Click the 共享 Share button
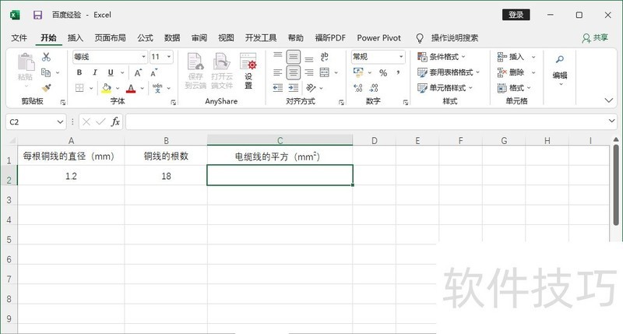Image resolution: width=623 pixels, height=334 pixels. 595,37
